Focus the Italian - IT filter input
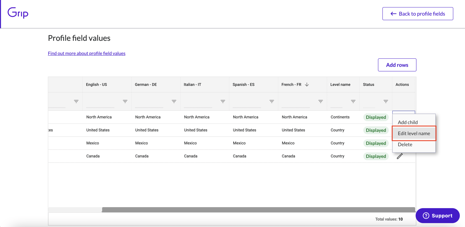This screenshot has height=227, width=465. [198, 103]
